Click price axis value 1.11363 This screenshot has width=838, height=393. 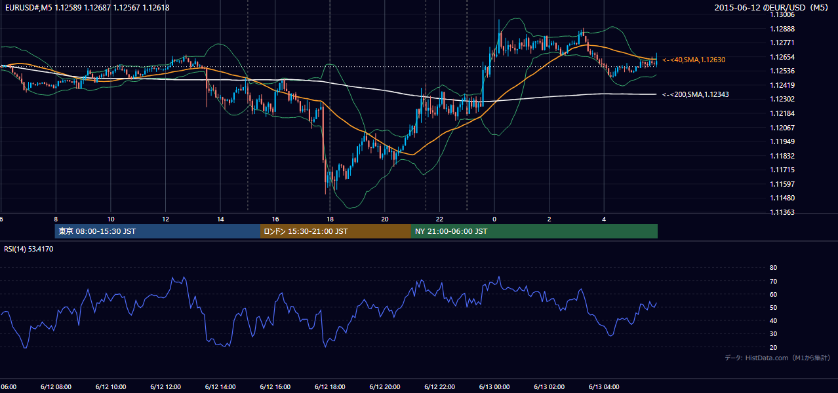pos(782,212)
